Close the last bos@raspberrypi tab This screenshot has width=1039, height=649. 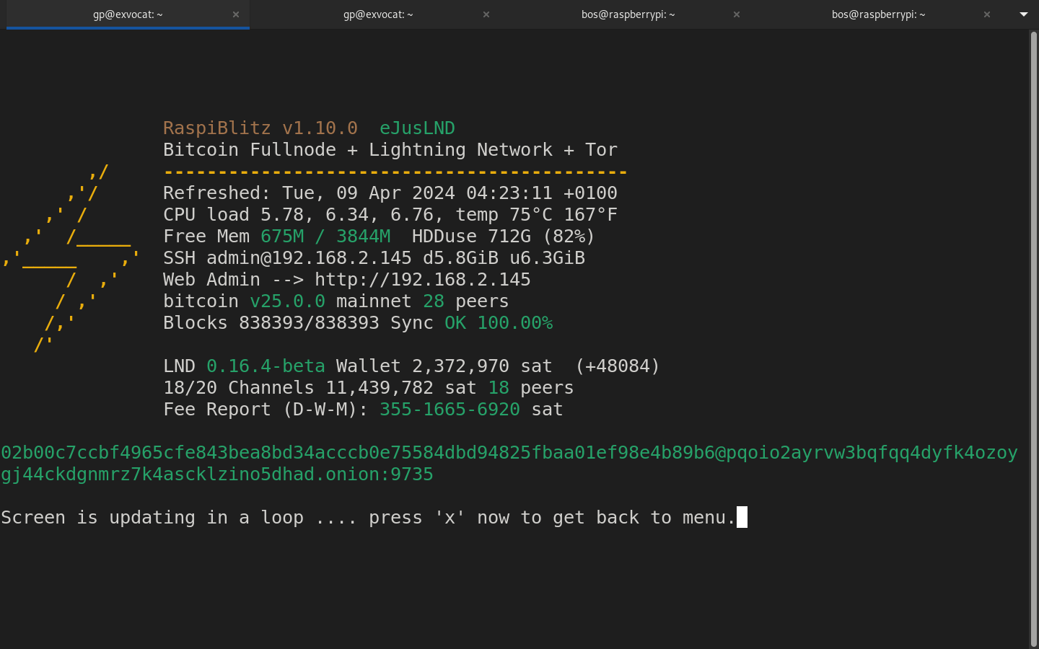(x=987, y=14)
